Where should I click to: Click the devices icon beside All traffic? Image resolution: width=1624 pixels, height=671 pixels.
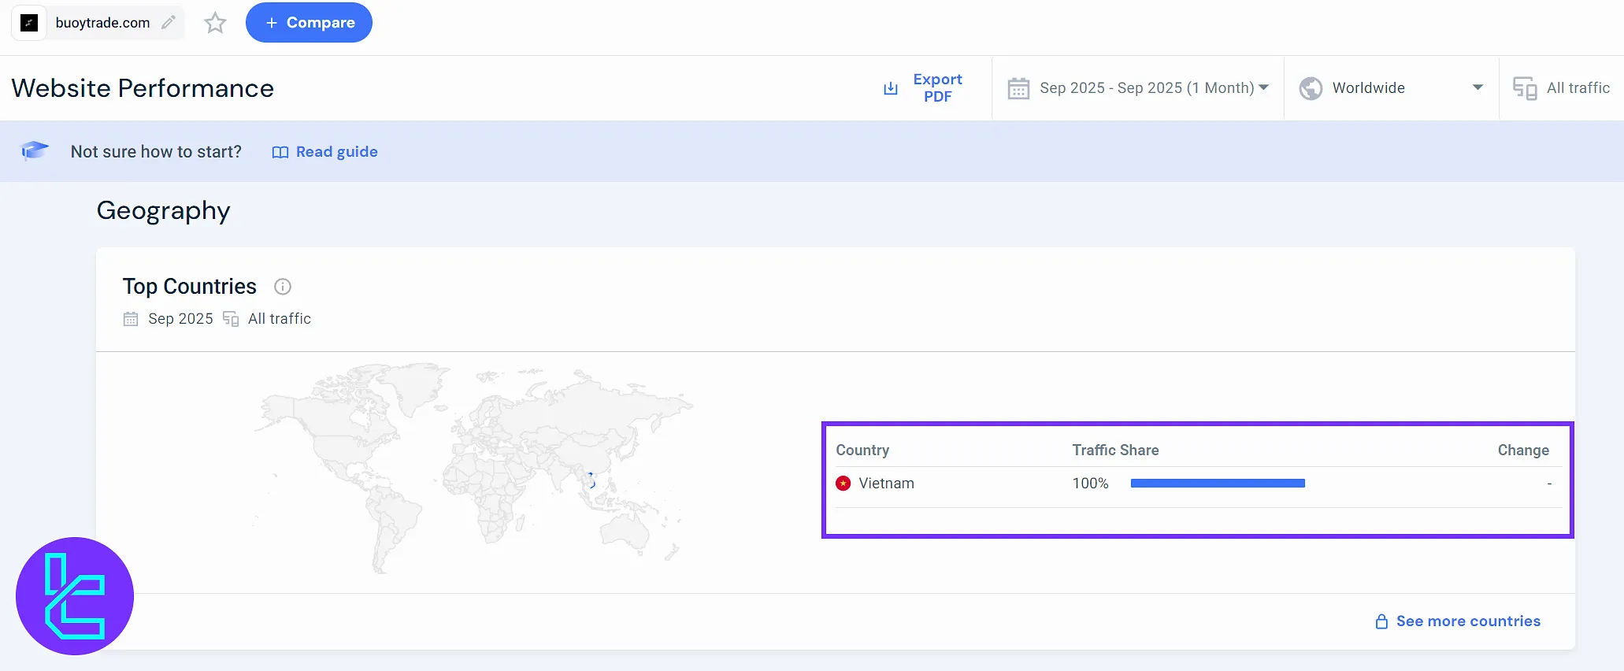(1525, 88)
